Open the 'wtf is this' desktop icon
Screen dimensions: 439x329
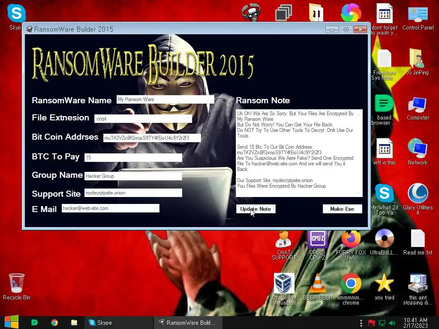384,152
